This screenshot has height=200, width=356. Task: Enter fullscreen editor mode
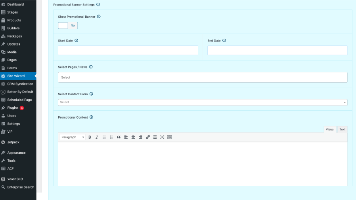pyautogui.click(x=162, y=137)
